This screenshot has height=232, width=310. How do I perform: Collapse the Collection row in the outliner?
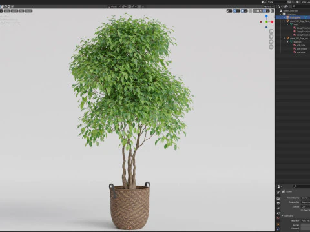(281, 14)
